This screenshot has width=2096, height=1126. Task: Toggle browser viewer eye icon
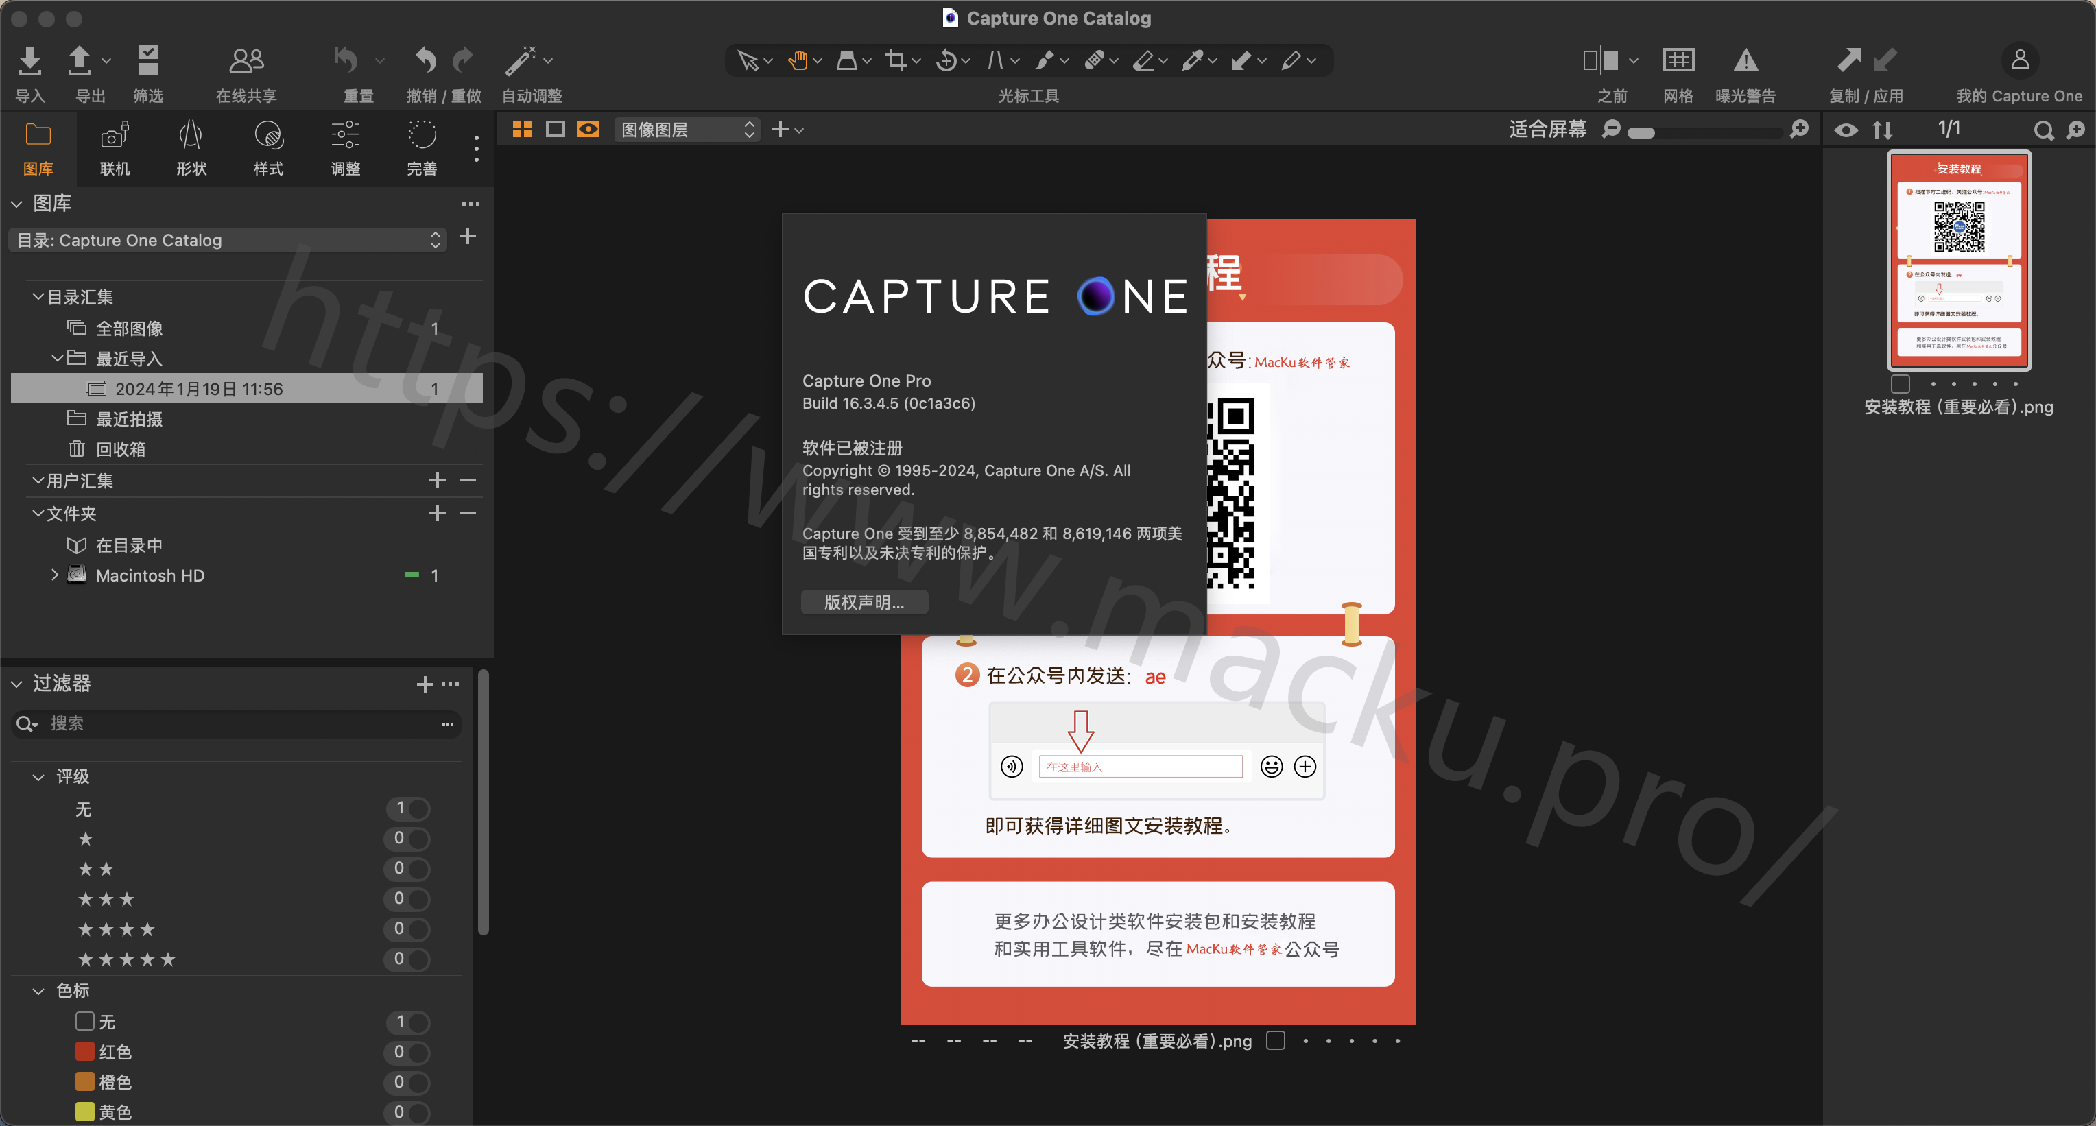pyautogui.click(x=1846, y=130)
